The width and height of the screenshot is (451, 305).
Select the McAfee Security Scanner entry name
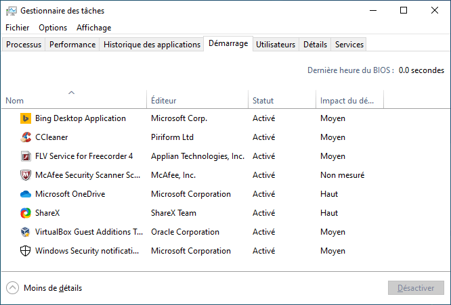coord(88,175)
